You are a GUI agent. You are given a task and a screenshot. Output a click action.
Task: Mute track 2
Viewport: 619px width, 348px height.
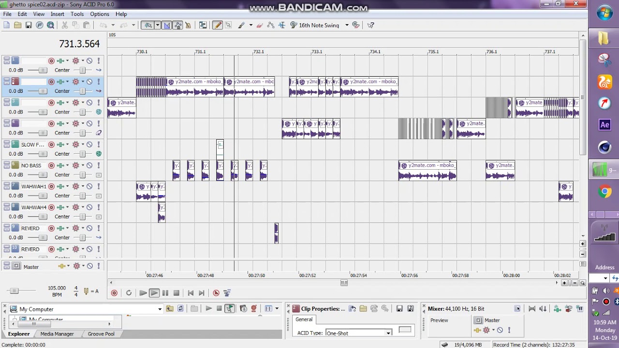point(89,82)
